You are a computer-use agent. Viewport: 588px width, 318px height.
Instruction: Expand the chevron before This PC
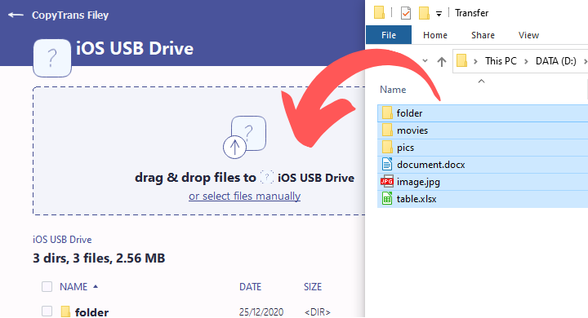[475, 61]
